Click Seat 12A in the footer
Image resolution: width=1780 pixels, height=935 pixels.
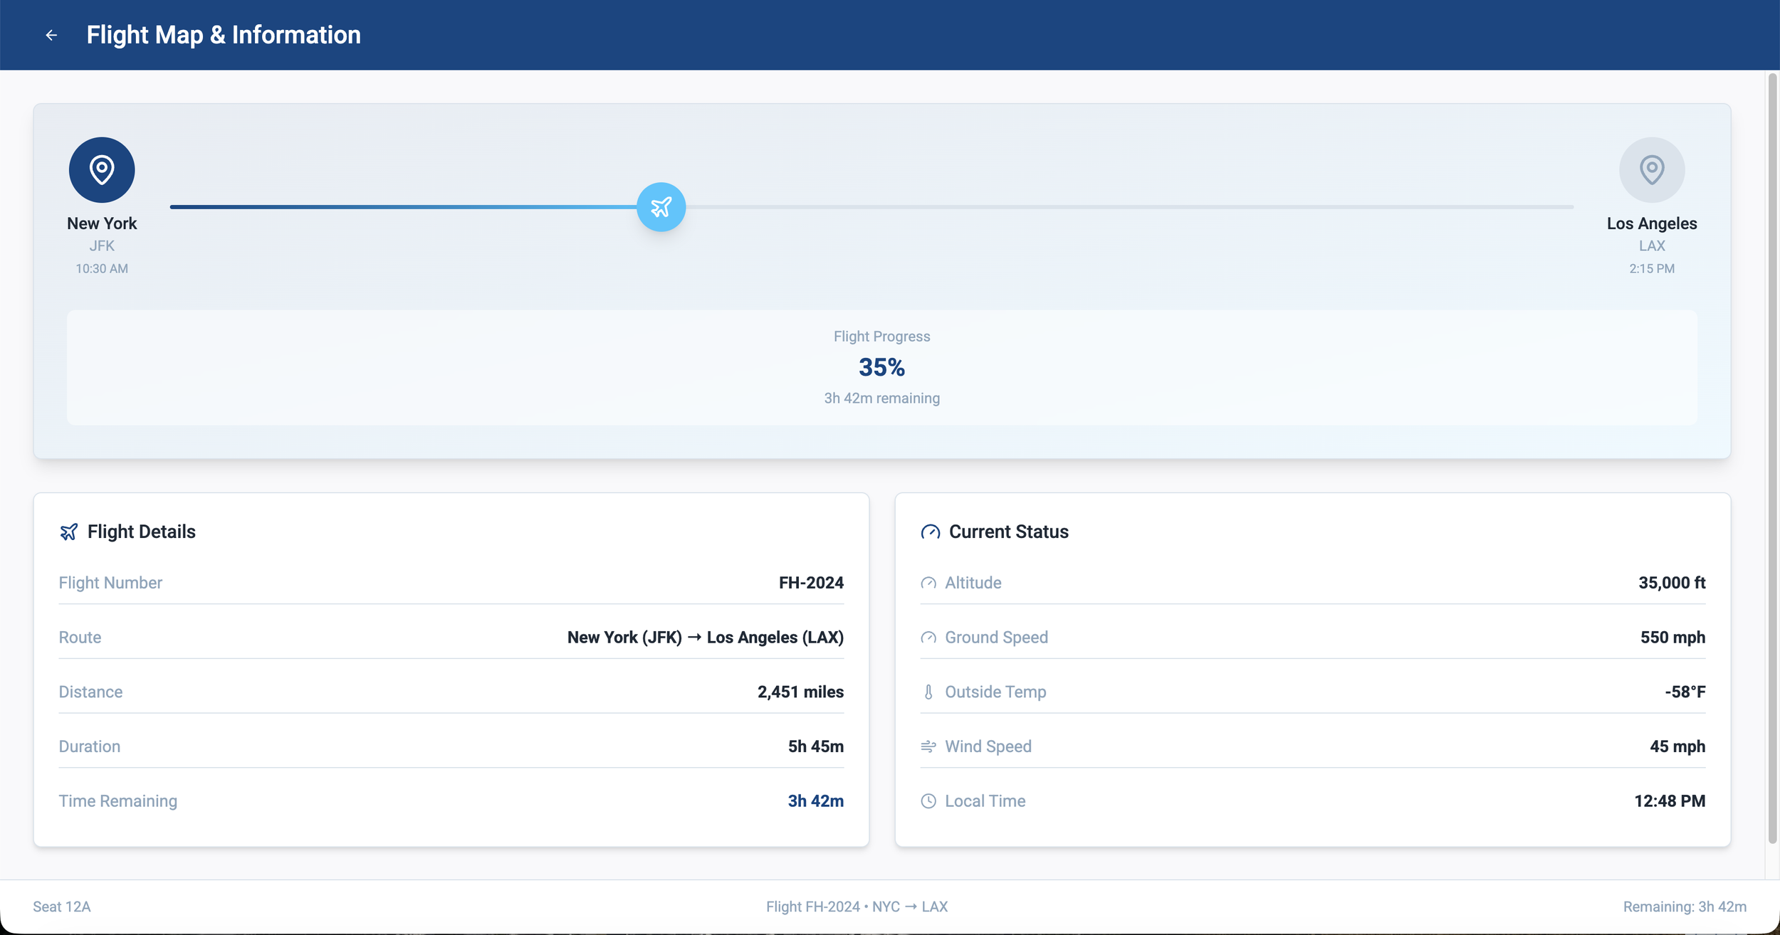62,907
